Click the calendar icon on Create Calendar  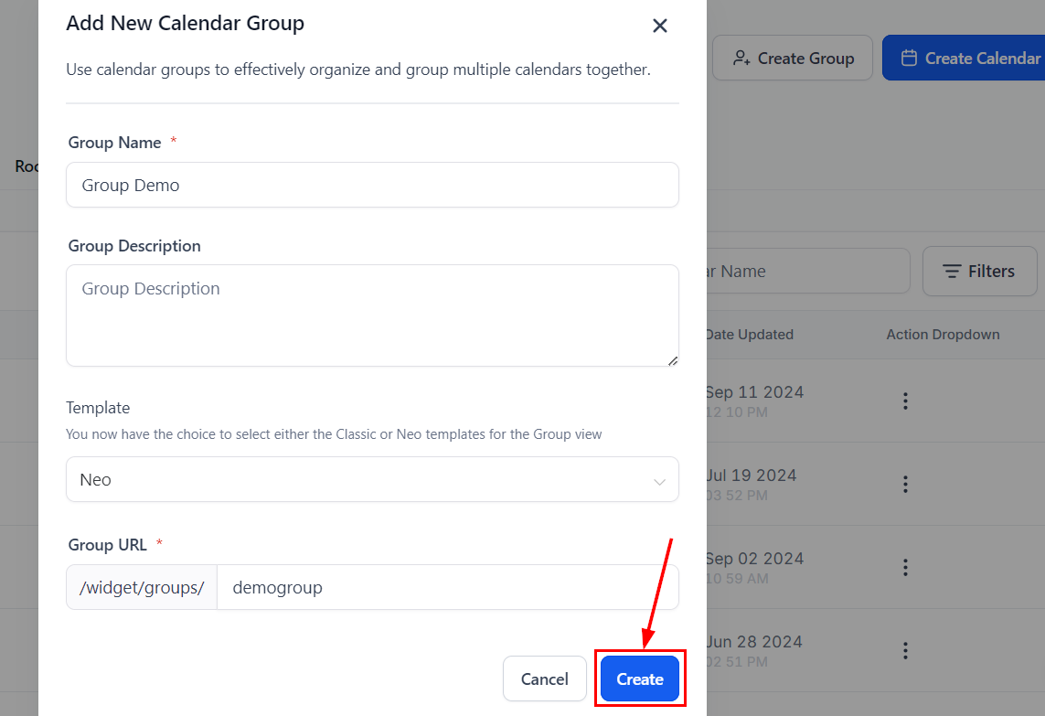(909, 59)
